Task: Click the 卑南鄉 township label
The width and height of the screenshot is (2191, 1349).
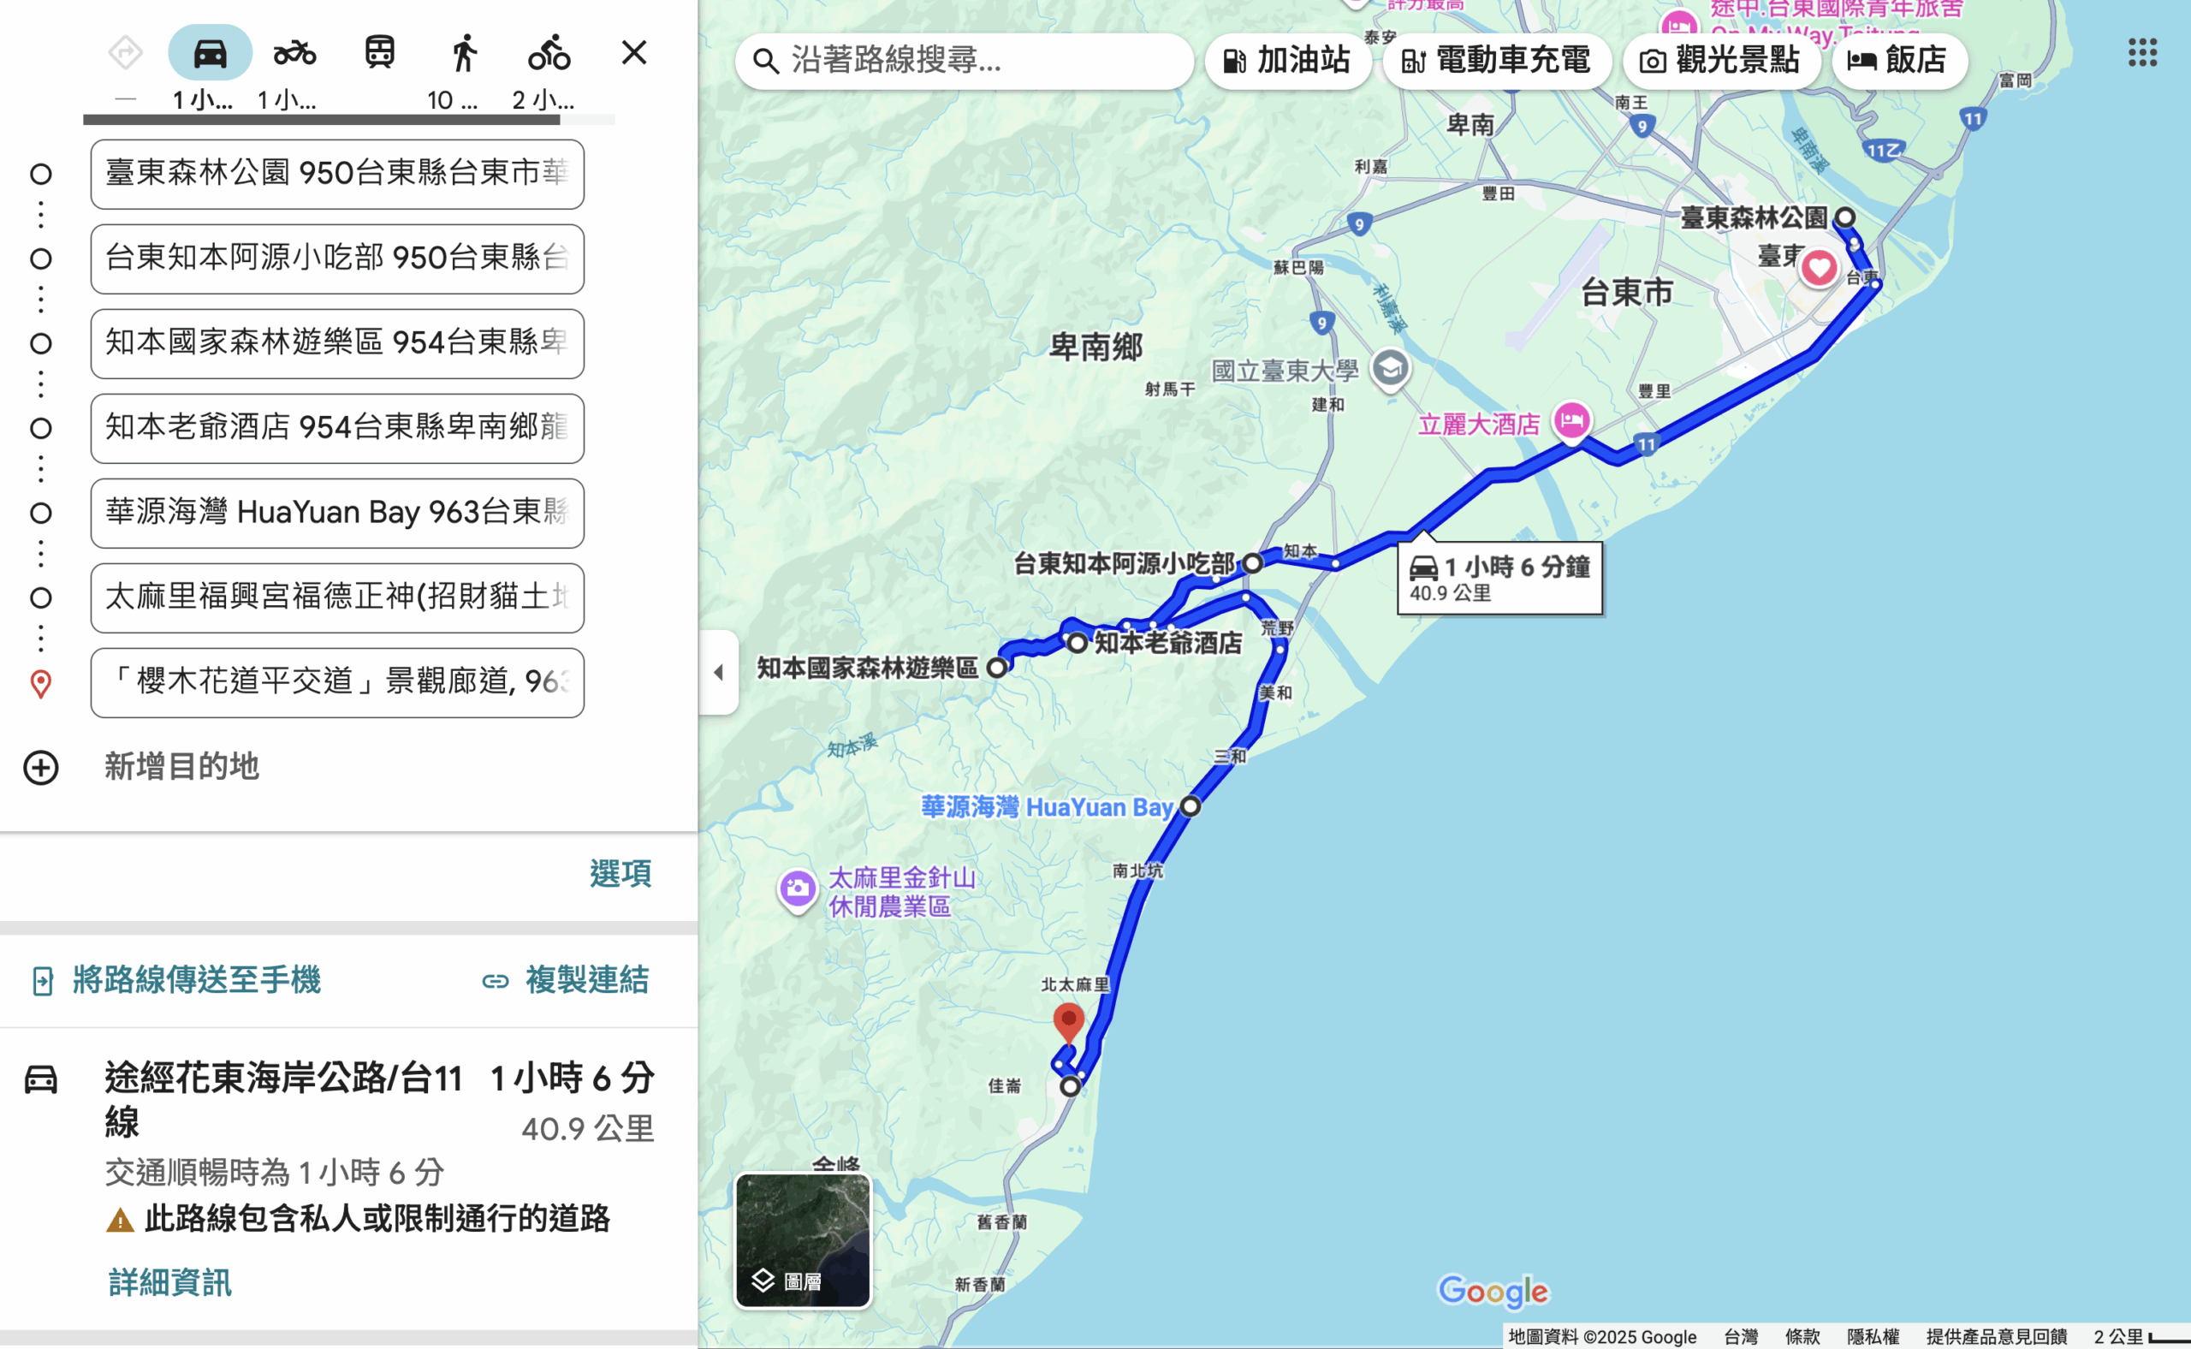Action: point(1095,347)
